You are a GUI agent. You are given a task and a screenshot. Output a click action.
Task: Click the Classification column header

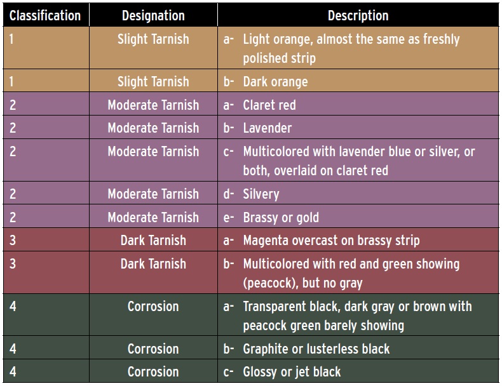(46, 15)
